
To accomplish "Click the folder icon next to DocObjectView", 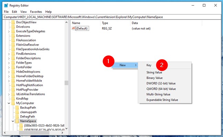I will (x=13, y=22).
